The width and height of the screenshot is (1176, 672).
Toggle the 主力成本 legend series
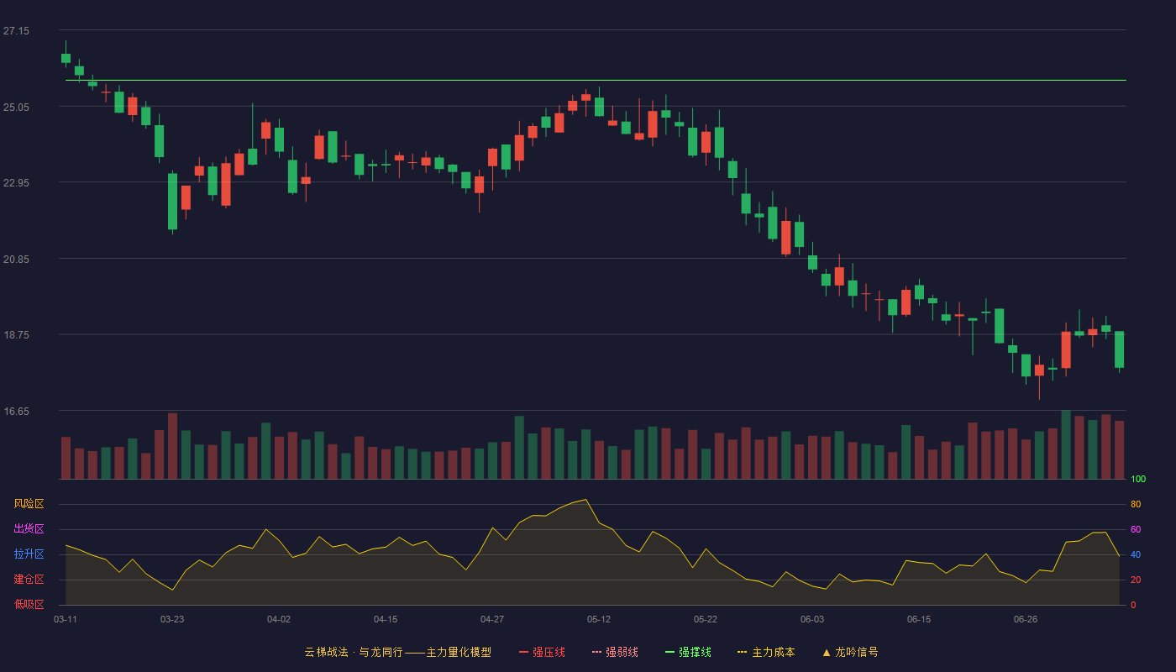766,652
